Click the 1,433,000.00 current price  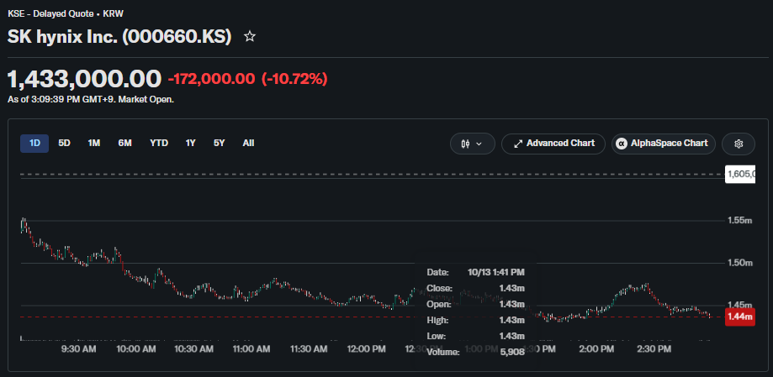point(84,79)
